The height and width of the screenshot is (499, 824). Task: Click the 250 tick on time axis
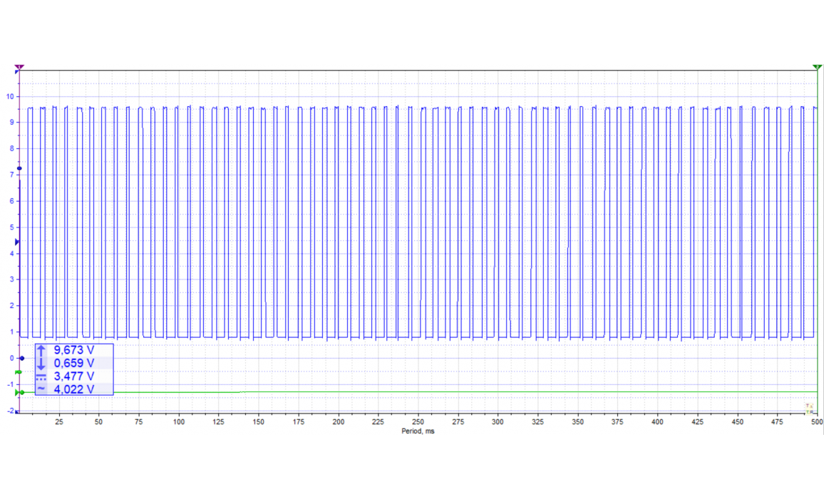[418, 421]
